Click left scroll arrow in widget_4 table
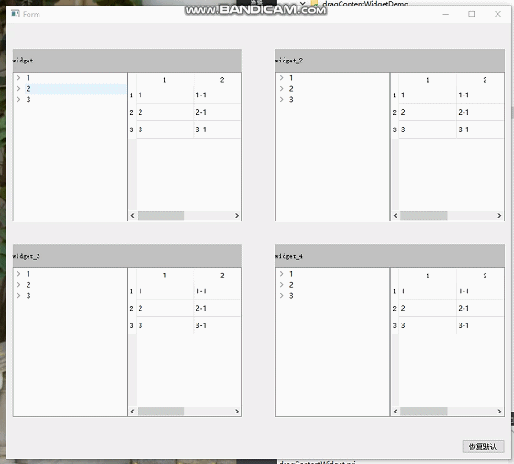The height and width of the screenshot is (464, 514). pos(396,412)
